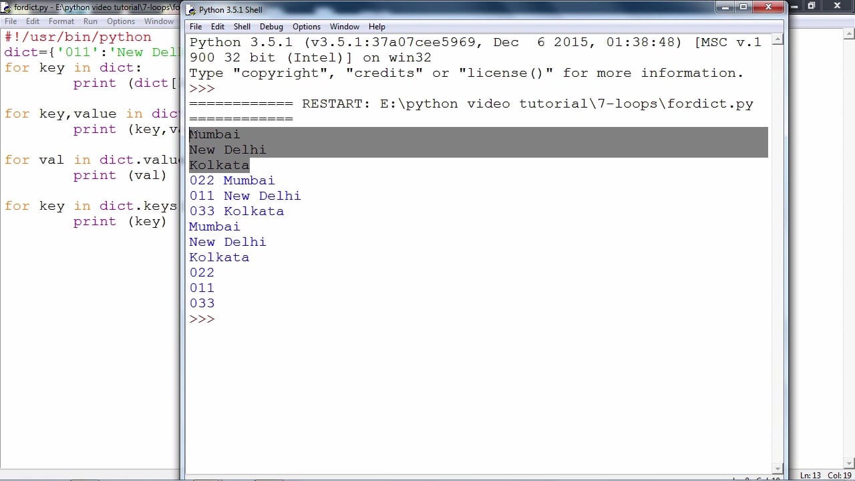
Task: Open Edit menu in Python Shell
Action: [x=218, y=27]
